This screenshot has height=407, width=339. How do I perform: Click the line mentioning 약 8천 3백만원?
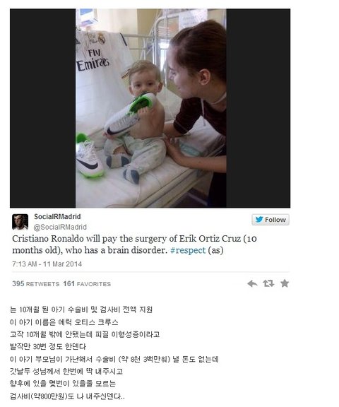114,359
